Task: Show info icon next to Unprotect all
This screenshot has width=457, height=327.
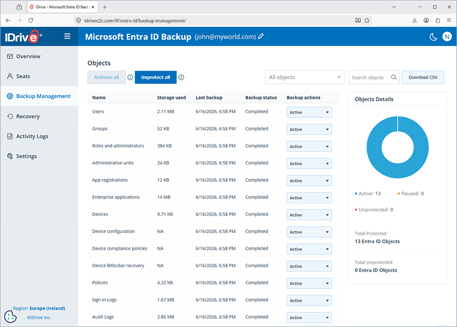Action: coord(181,77)
